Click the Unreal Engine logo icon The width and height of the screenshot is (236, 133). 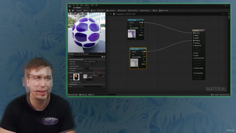[70, 6]
